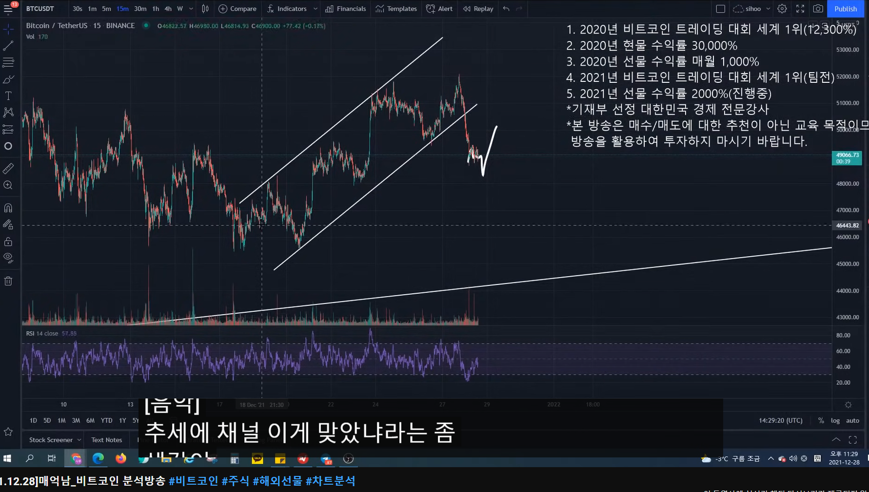This screenshot has height=492, width=869.
Task: Activate the zoom in tool
Action: [8, 185]
